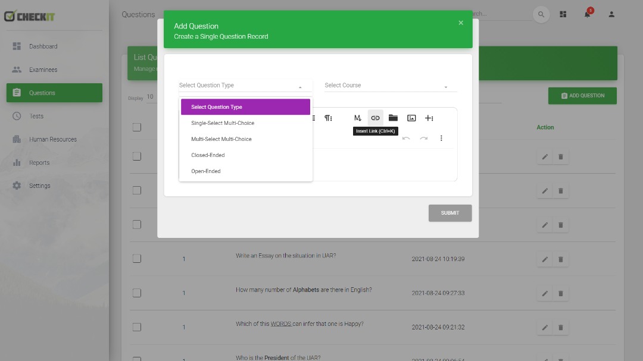Click the Human Resources building icon
643x361 pixels.
[17, 139]
